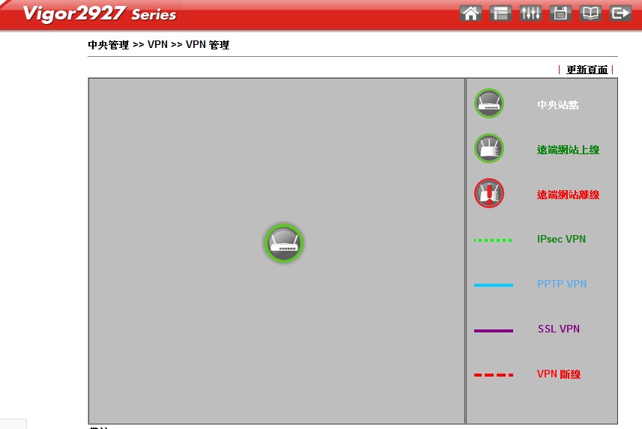Click the logout arrow icon
This screenshot has width=642, height=429.
click(620, 13)
